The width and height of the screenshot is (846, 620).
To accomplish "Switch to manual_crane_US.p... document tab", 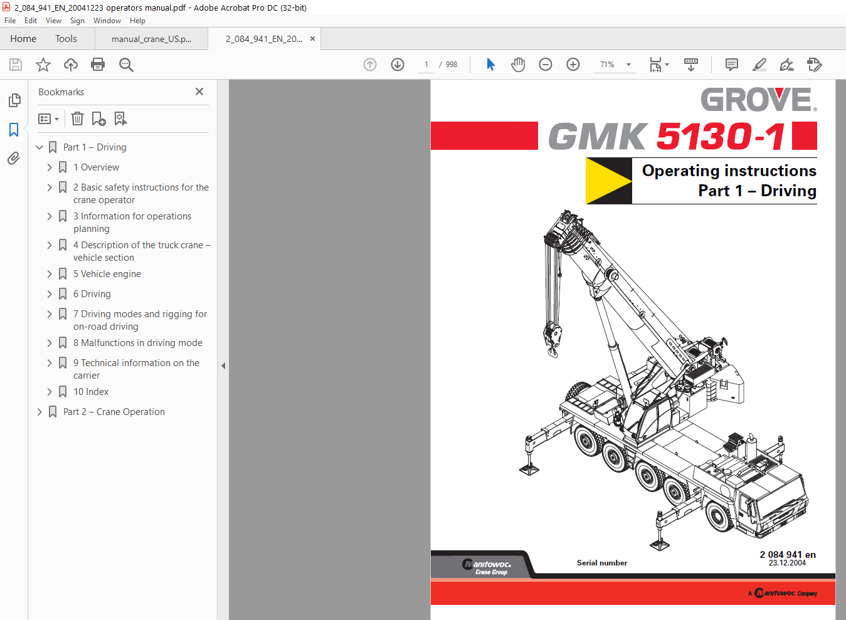I will pyautogui.click(x=151, y=39).
